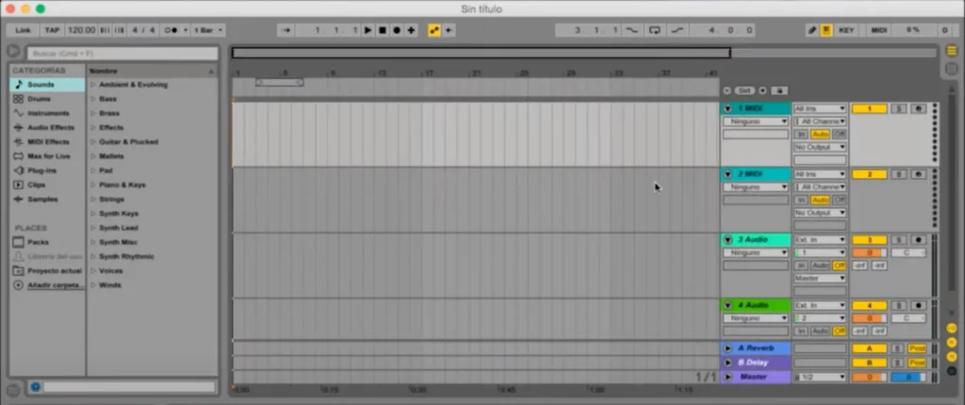Toggle track 1 MIDI activator button
This screenshot has width=965, height=405.
click(869, 109)
